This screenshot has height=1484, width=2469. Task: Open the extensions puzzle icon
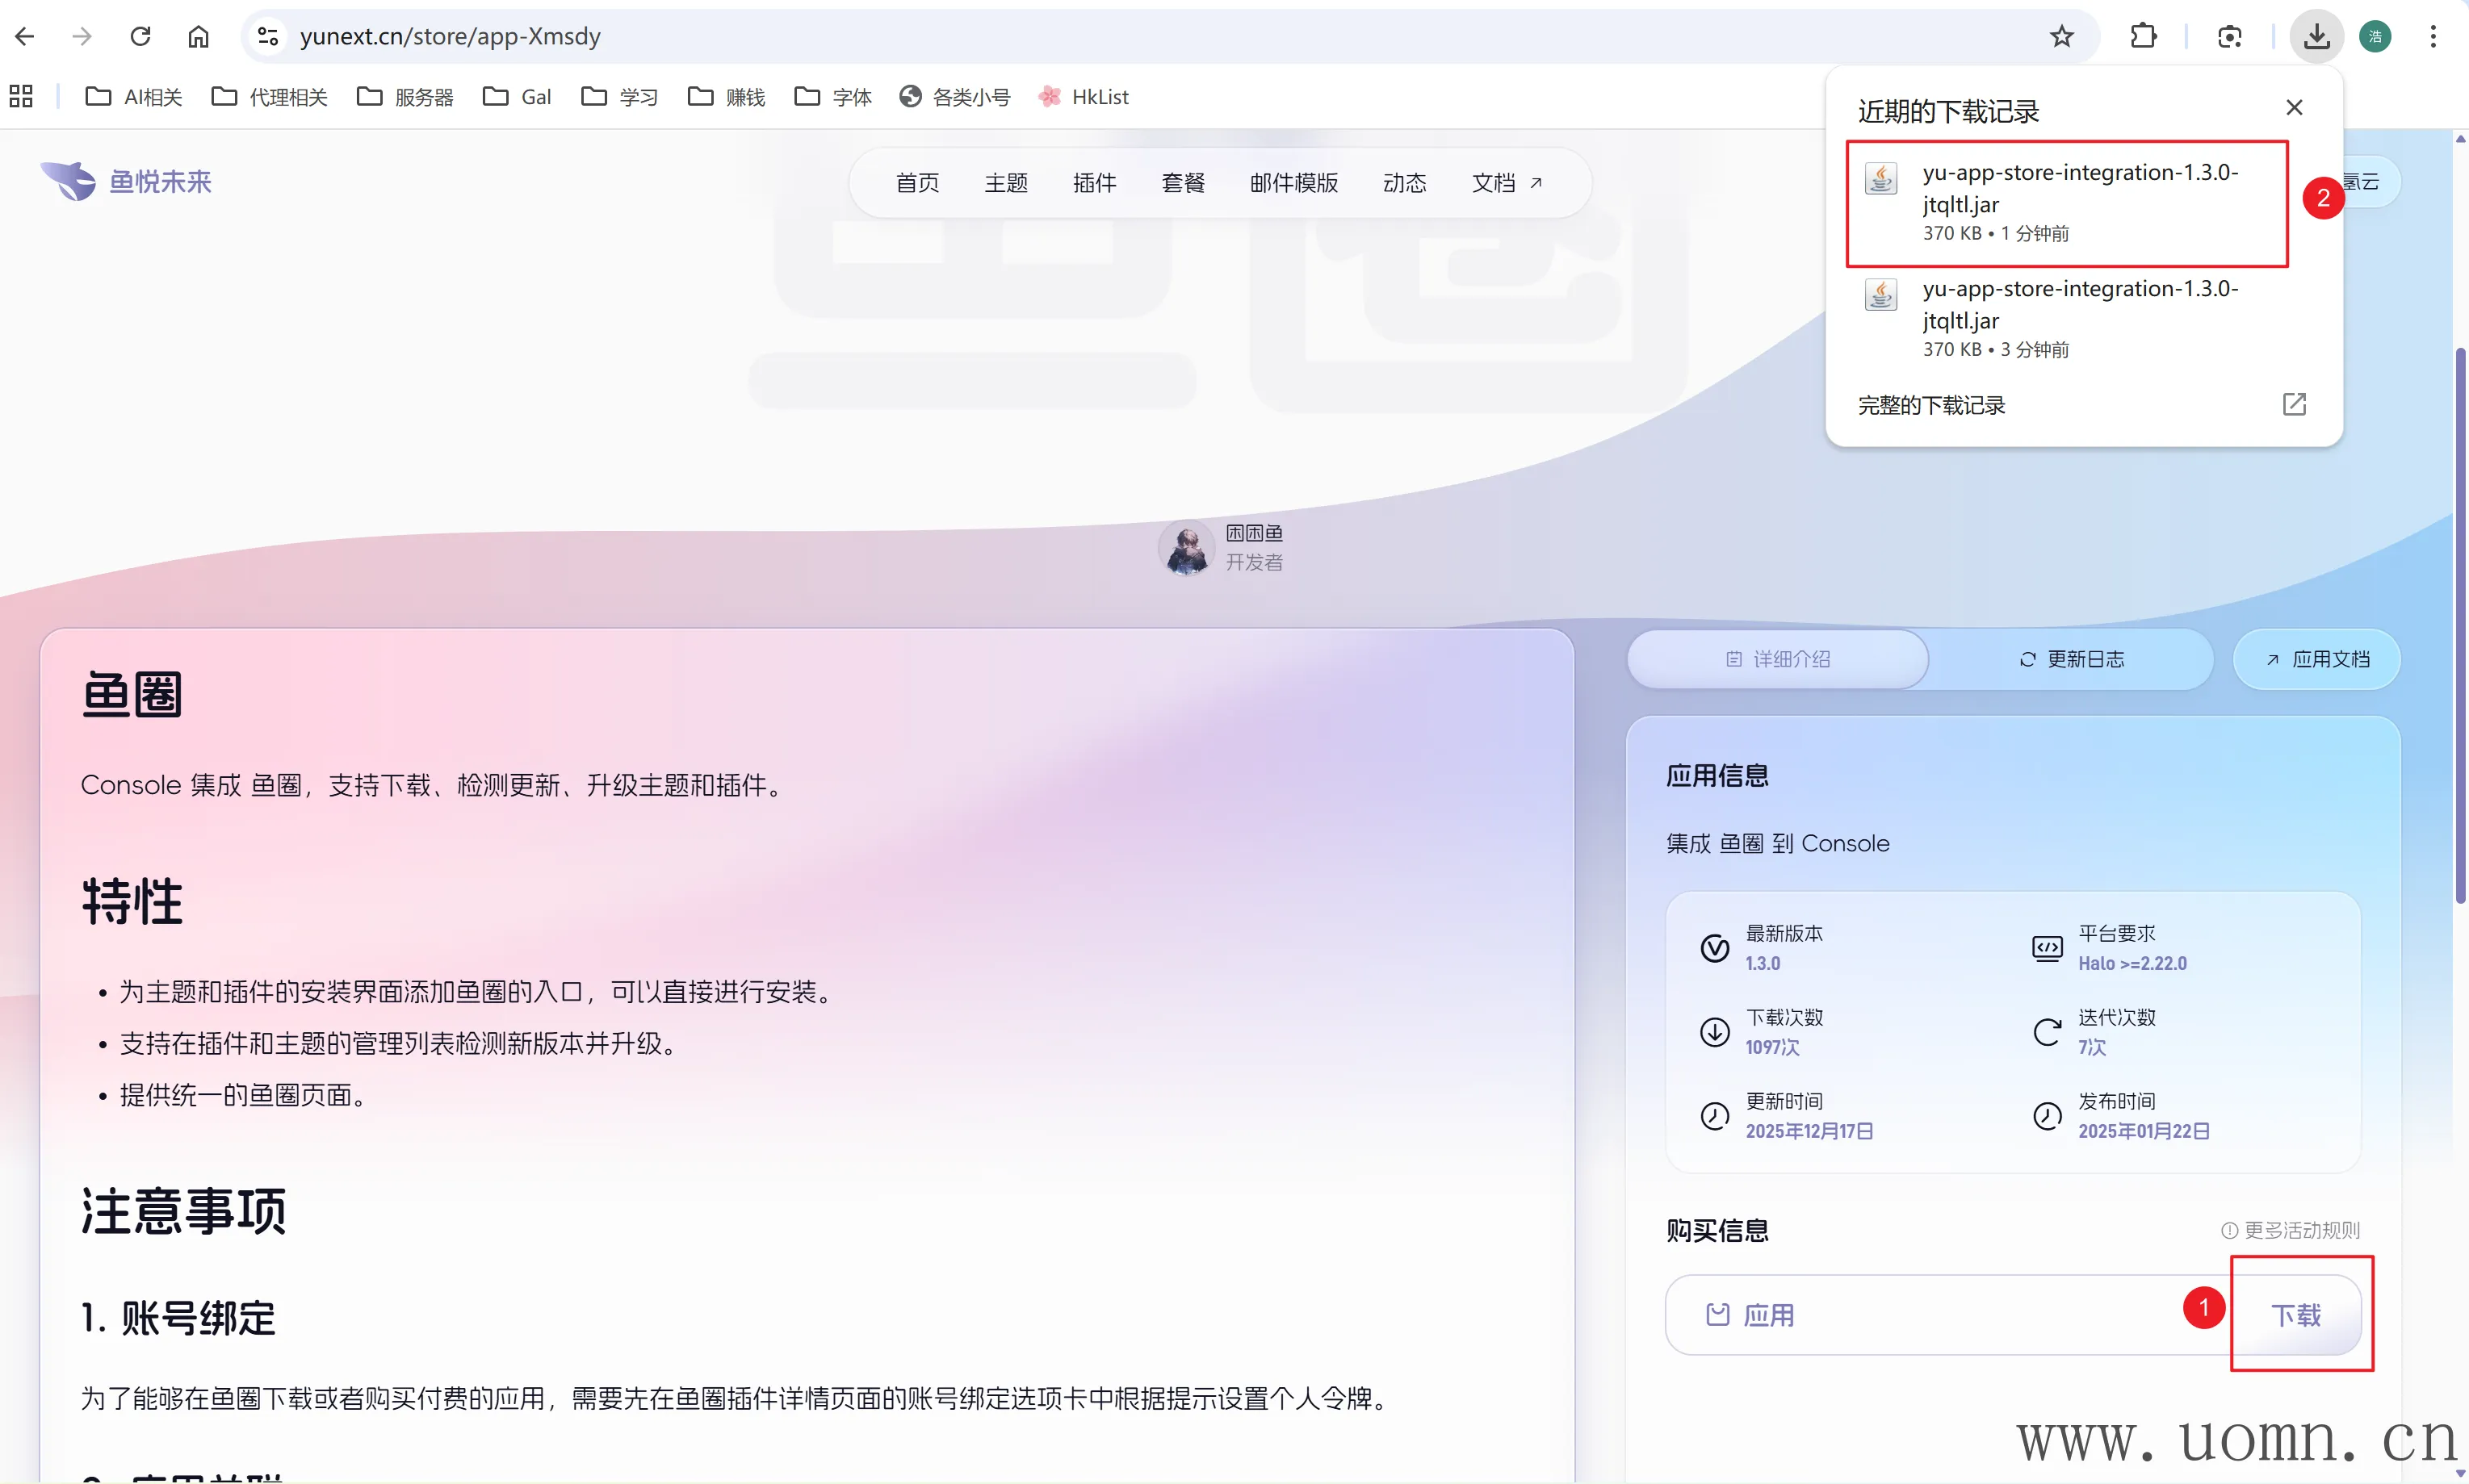(x=2143, y=36)
